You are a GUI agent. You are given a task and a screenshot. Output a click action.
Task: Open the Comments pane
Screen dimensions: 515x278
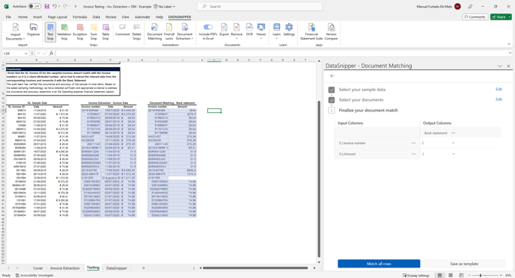tap(475, 16)
